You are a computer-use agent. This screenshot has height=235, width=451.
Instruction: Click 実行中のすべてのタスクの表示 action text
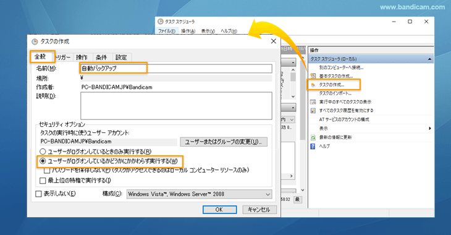(x=345, y=102)
